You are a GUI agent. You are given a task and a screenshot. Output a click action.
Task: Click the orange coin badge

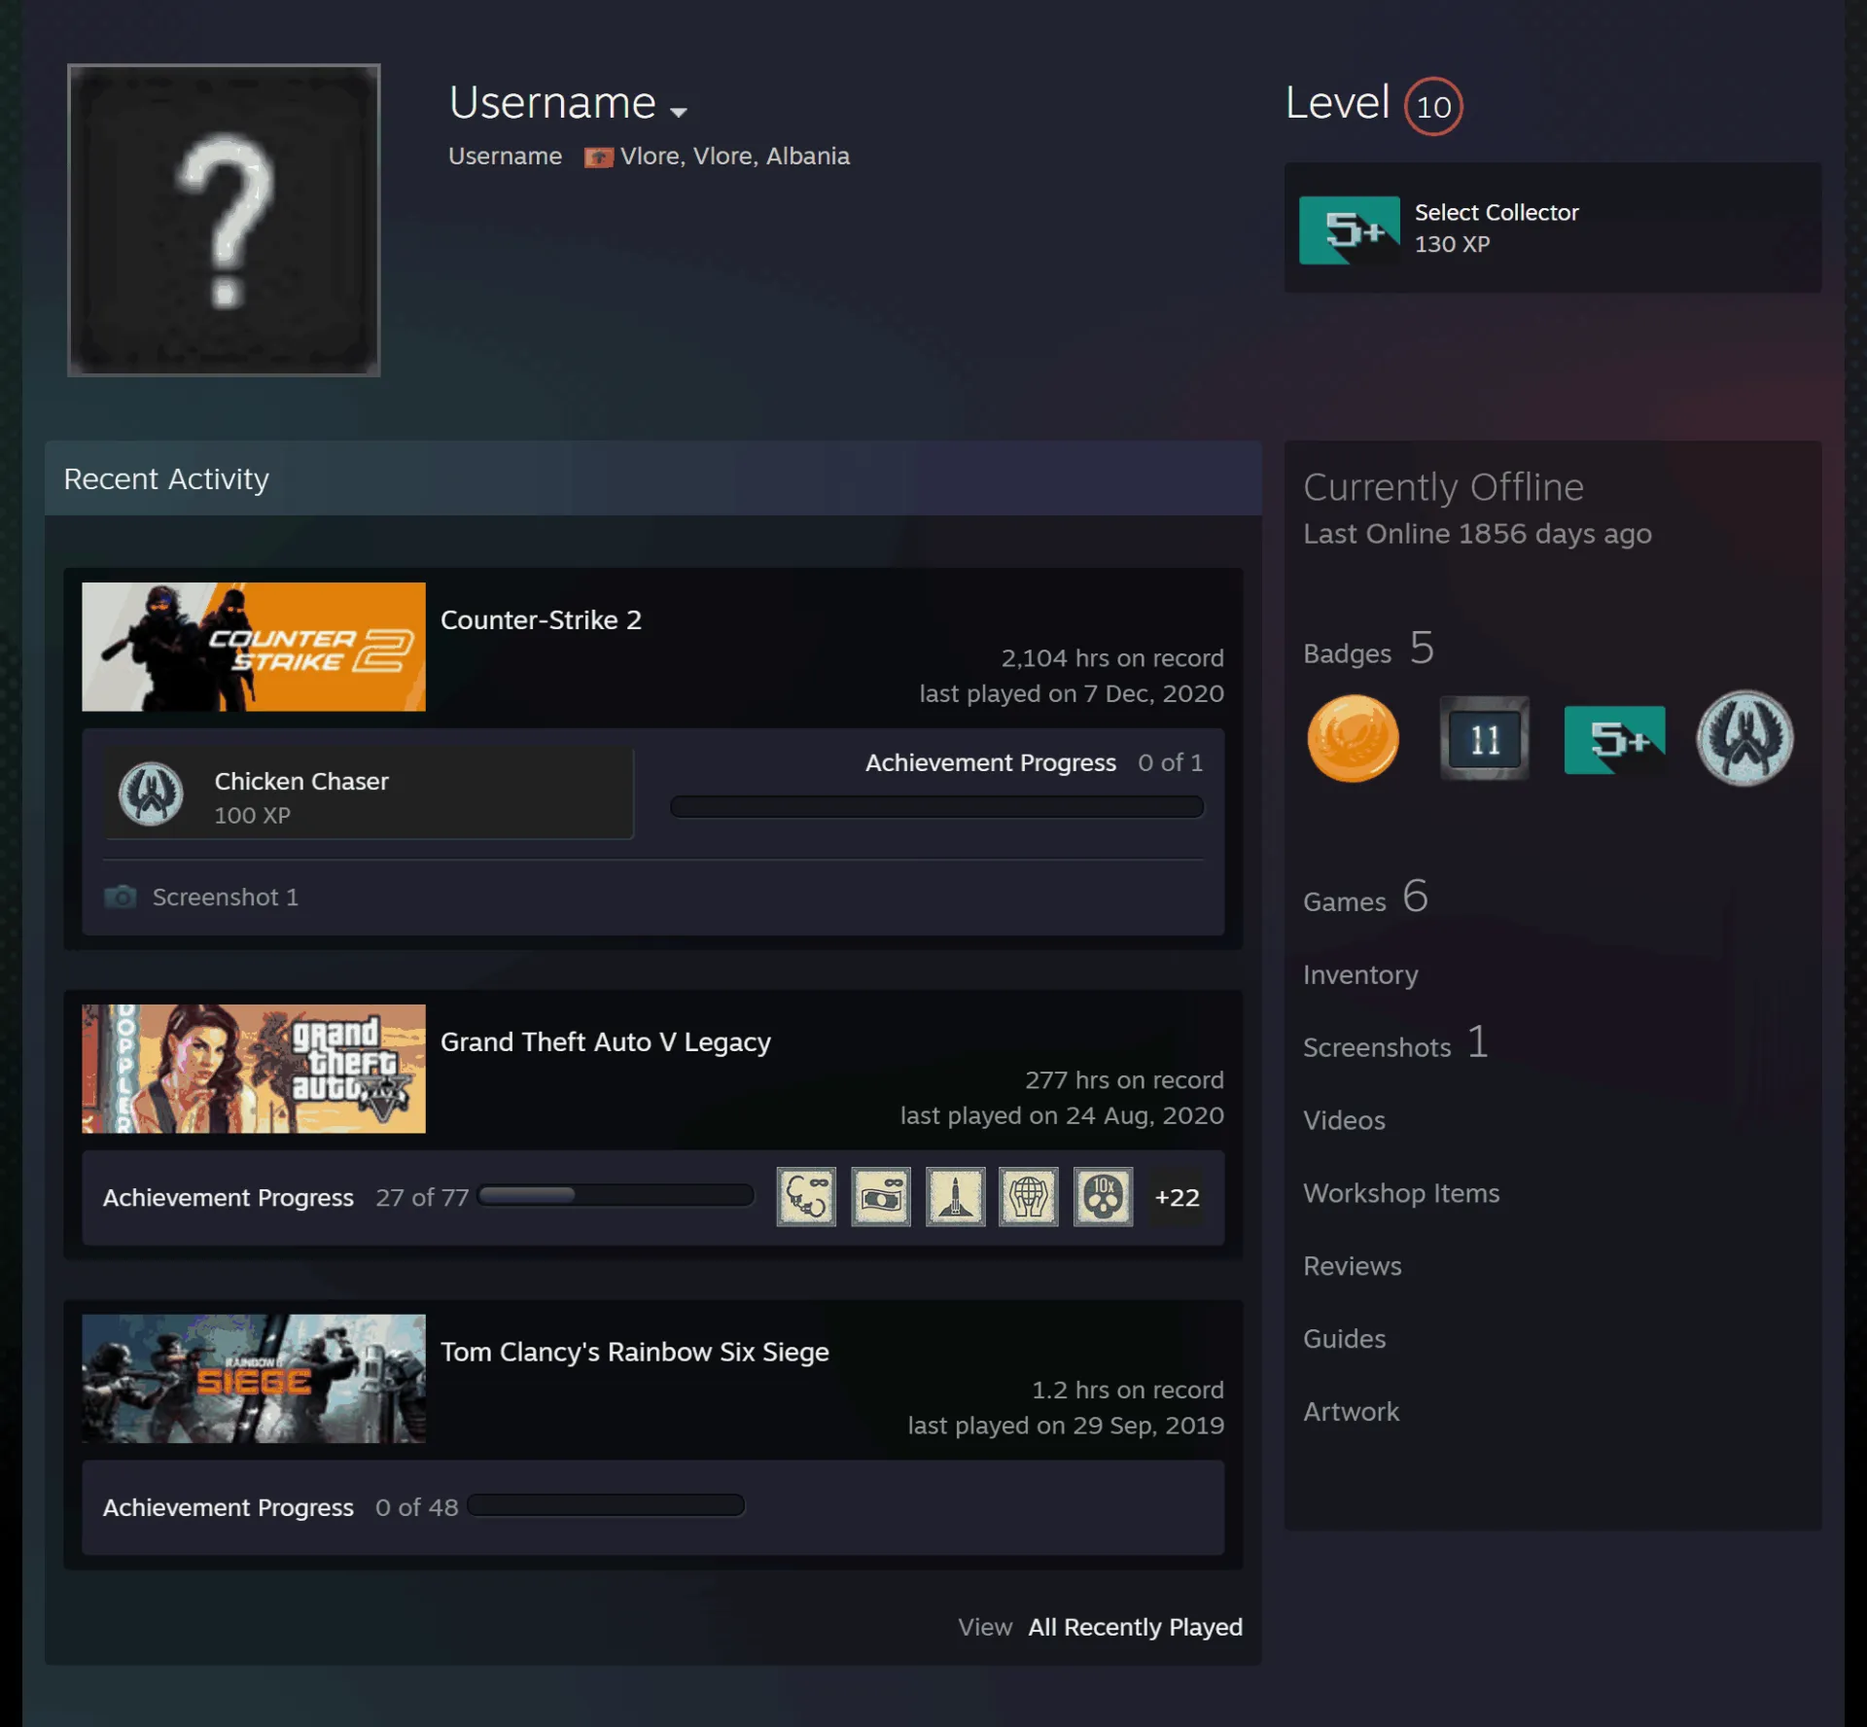pos(1353,739)
